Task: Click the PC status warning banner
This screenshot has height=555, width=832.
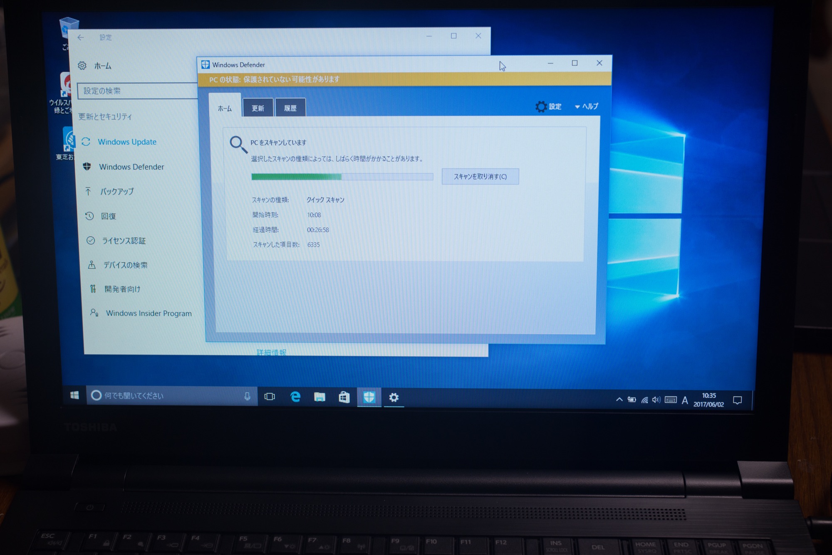Action: pyautogui.click(x=404, y=79)
